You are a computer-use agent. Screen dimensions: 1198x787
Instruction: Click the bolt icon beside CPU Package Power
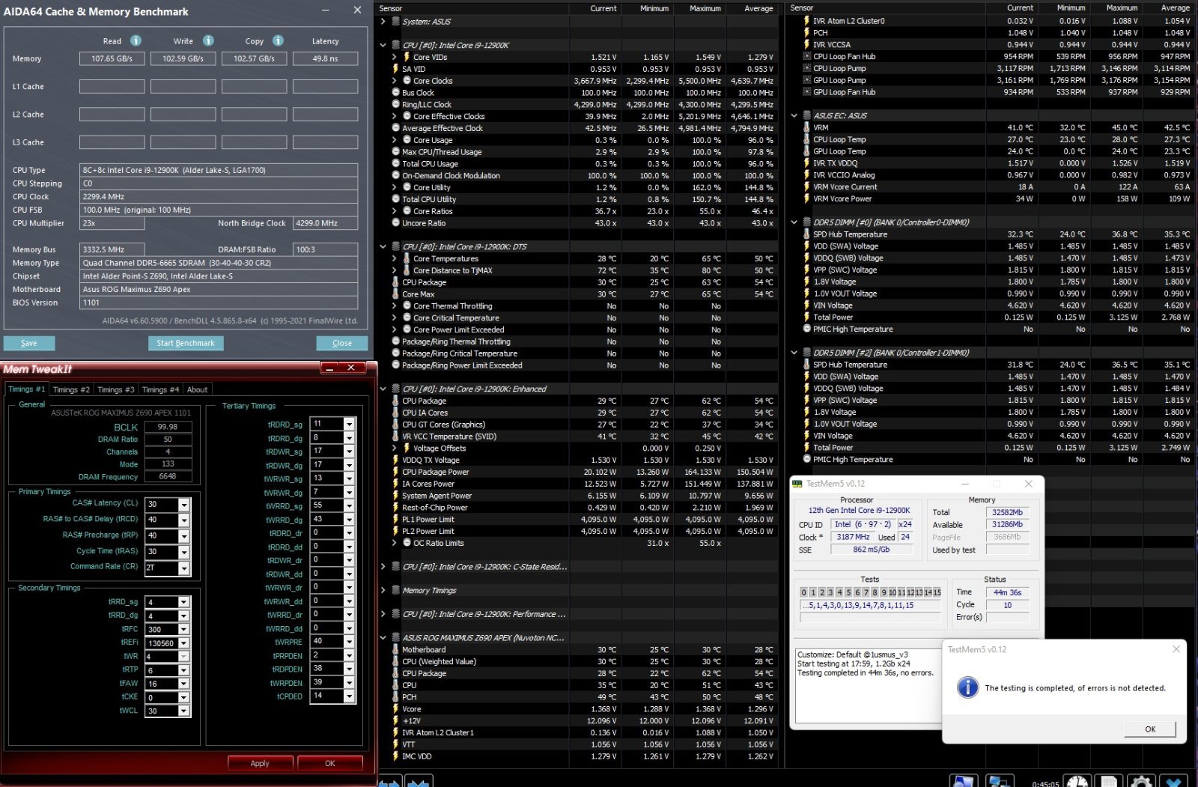(x=396, y=472)
